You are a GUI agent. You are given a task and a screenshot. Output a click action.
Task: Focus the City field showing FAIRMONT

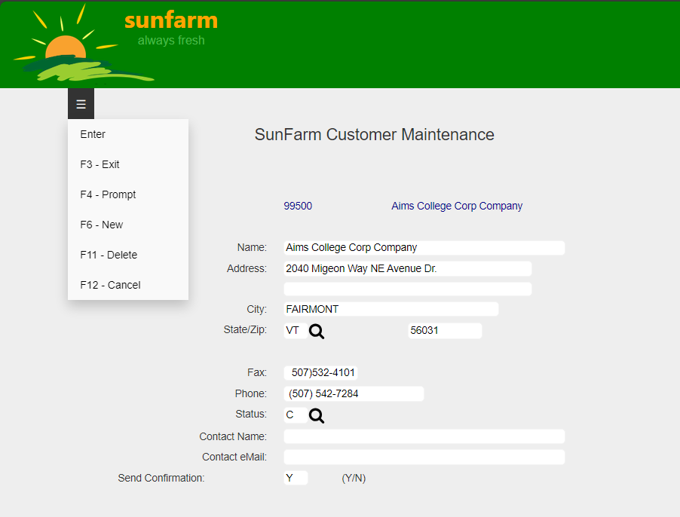pos(391,309)
